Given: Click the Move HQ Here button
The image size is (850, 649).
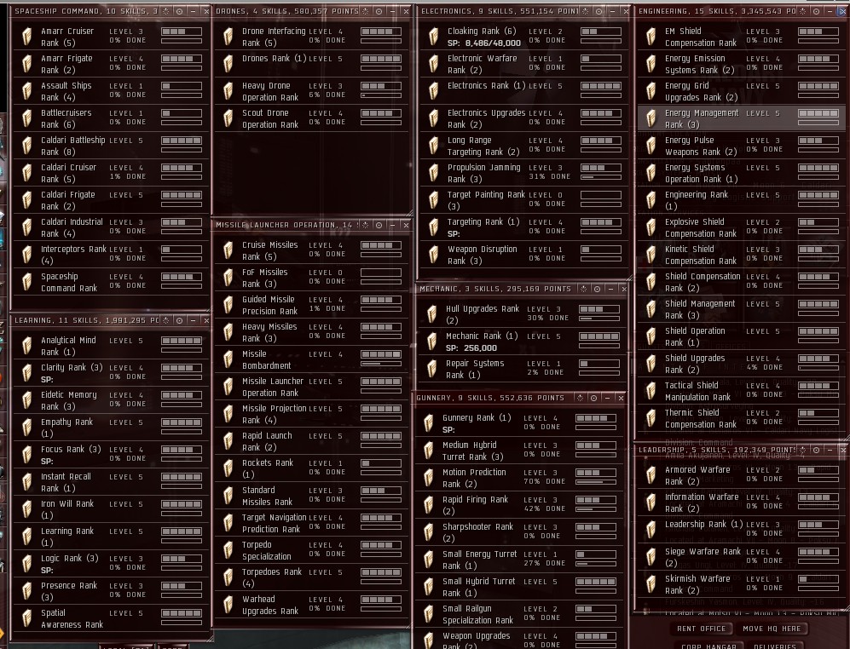Looking at the screenshot, I should pos(772,629).
